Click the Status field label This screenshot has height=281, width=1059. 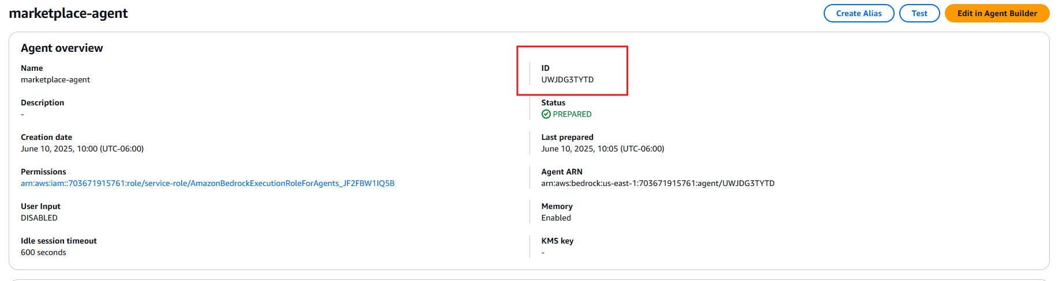553,102
